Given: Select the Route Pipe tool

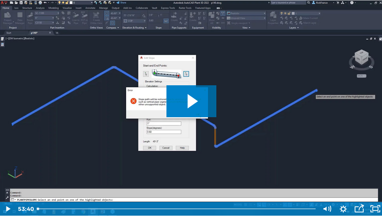Looking at the screenshot, I should tap(30, 18).
